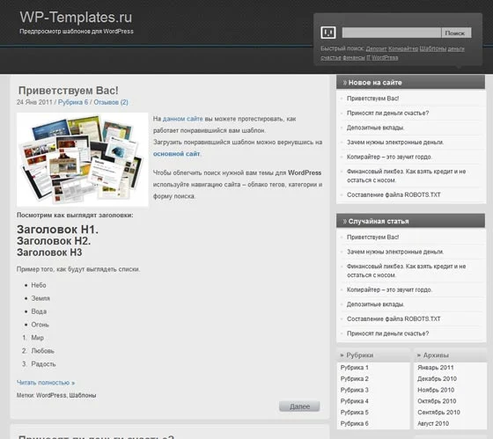This screenshot has height=439, width=493.
Task: Go to the WP-Templates.ru site title
Action: pyautogui.click(x=76, y=17)
